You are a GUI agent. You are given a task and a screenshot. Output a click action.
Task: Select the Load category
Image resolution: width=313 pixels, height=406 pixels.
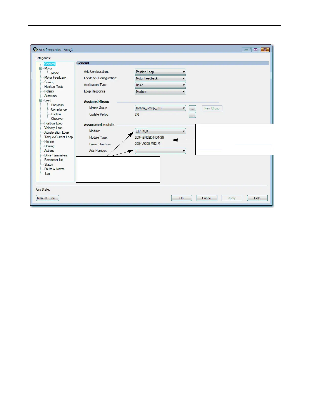(x=48, y=100)
